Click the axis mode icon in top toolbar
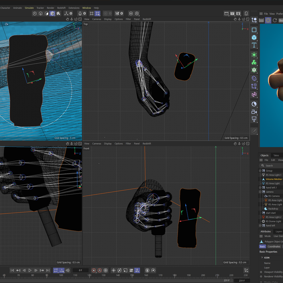This screenshot has width=283, height=283. [67, 13]
